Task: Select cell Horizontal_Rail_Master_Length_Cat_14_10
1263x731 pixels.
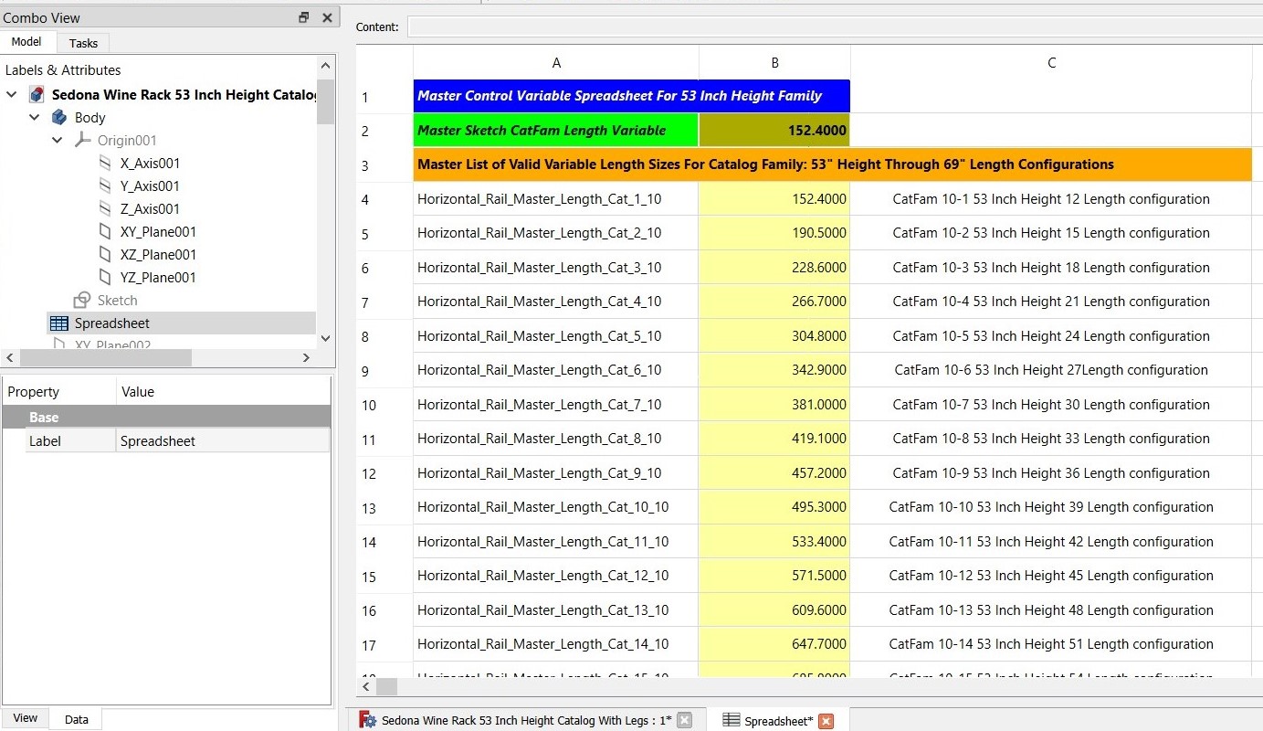Action: pyautogui.click(x=556, y=644)
